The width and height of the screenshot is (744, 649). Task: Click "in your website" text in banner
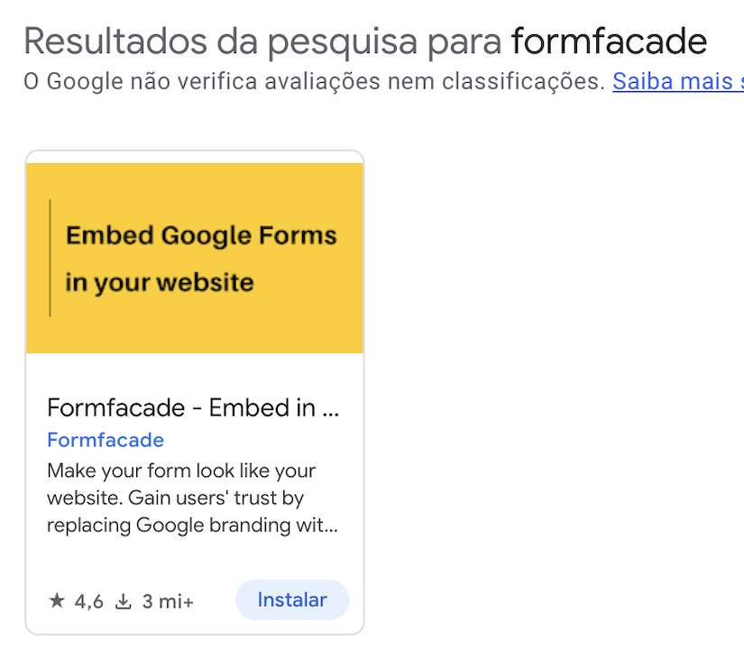(160, 282)
